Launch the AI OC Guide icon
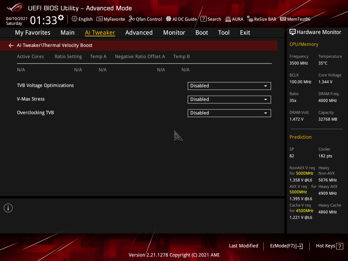 (x=169, y=19)
